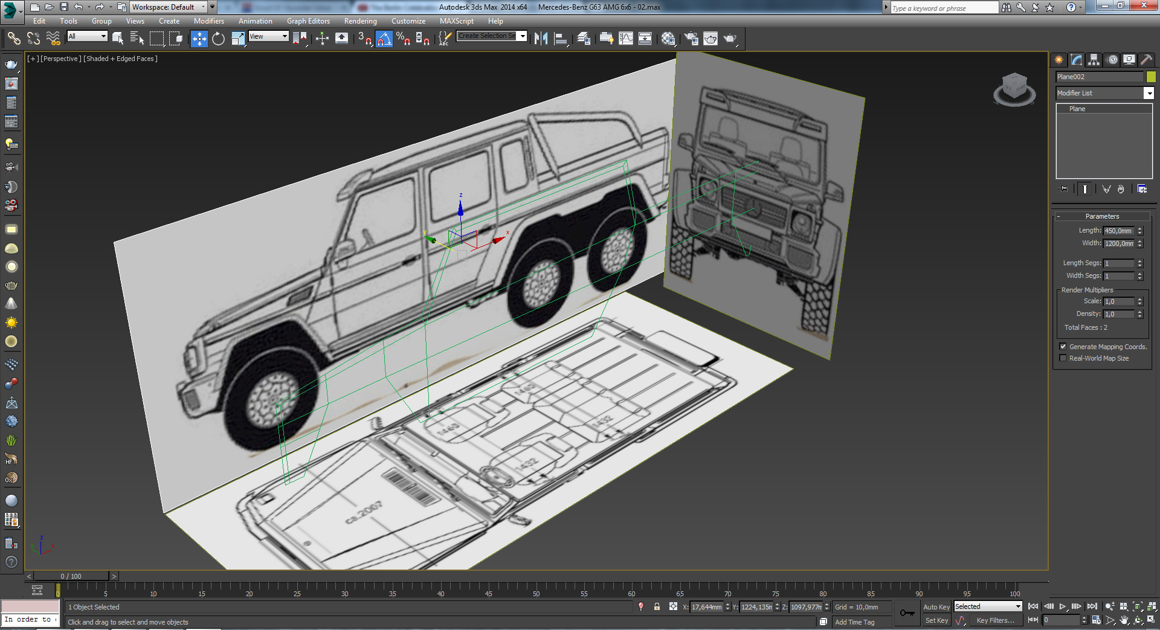This screenshot has height=630, width=1160.
Task: Open the View reference coordinate dropdown
Action: pyautogui.click(x=268, y=36)
